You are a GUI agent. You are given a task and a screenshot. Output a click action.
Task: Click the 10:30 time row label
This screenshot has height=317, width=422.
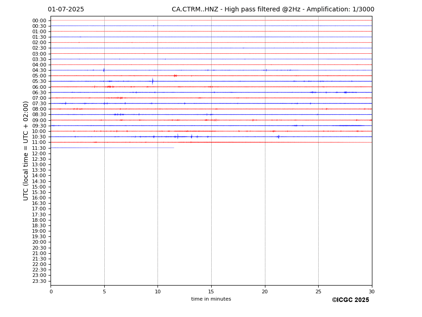click(39, 137)
